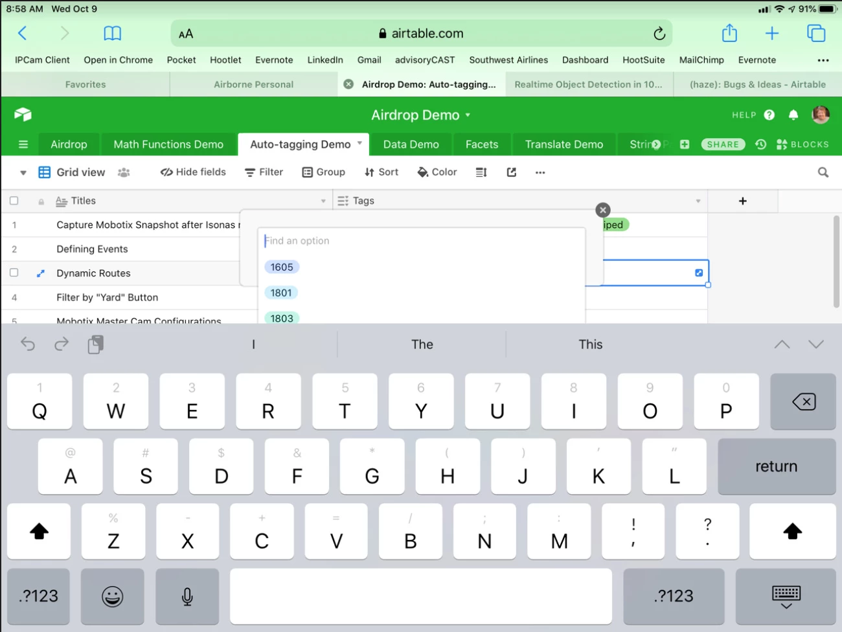
Task: Open share view icon in toolbar
Action: point(512,172)
